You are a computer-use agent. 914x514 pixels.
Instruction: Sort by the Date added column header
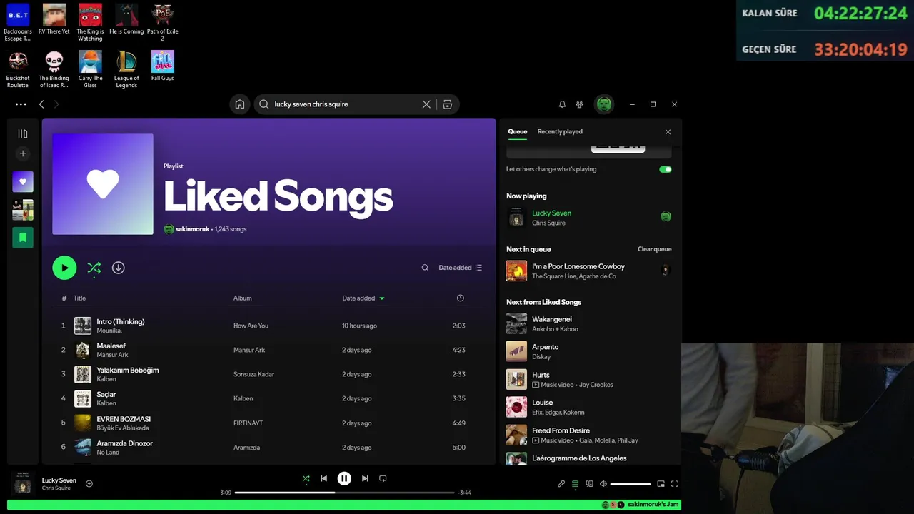363,298
